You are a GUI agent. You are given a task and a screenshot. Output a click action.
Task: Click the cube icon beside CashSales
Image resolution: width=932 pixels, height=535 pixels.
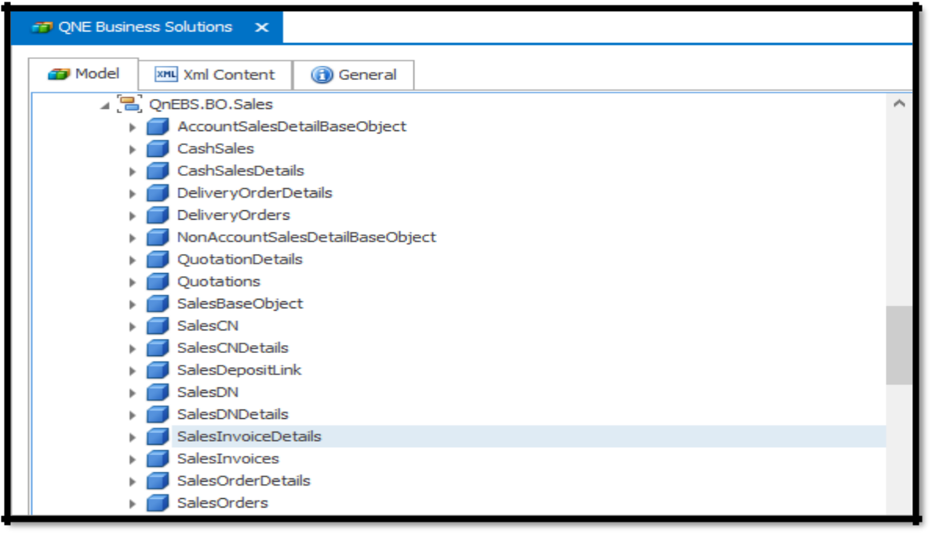coord(158,148)
